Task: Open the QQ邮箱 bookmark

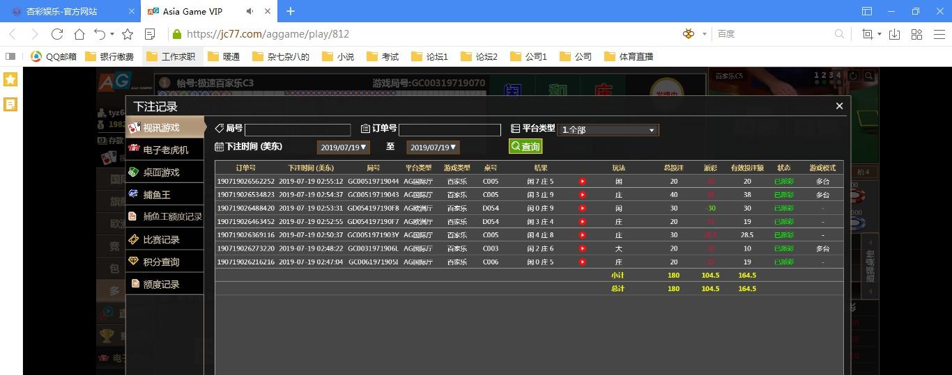Action: [54, 56]
